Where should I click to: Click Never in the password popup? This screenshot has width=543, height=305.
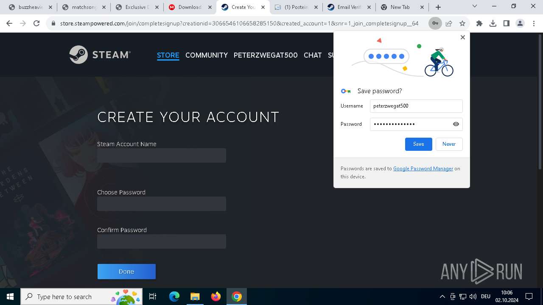point(449,144)
